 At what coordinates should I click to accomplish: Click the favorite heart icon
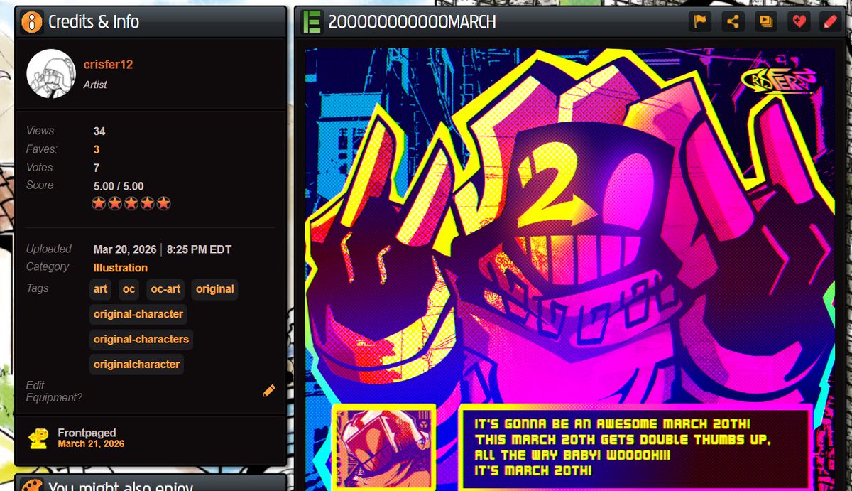pyautogui.click(x=799, y=21)
